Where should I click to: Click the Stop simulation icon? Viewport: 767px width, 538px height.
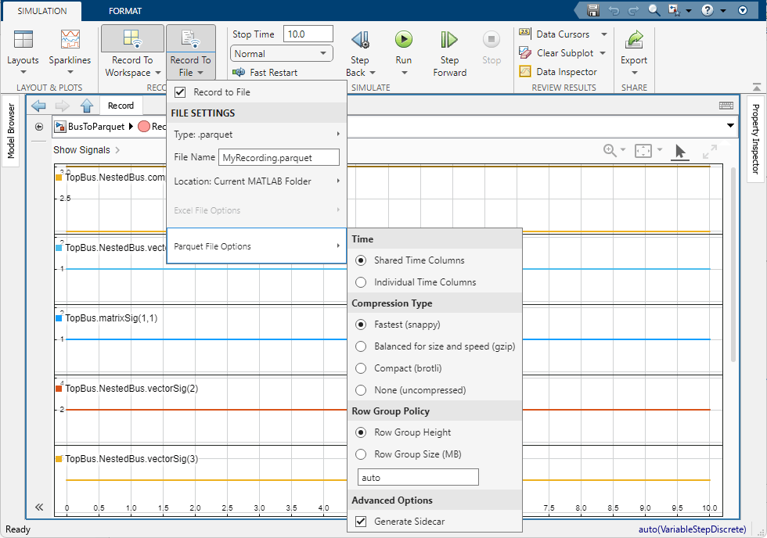(492, 39)
